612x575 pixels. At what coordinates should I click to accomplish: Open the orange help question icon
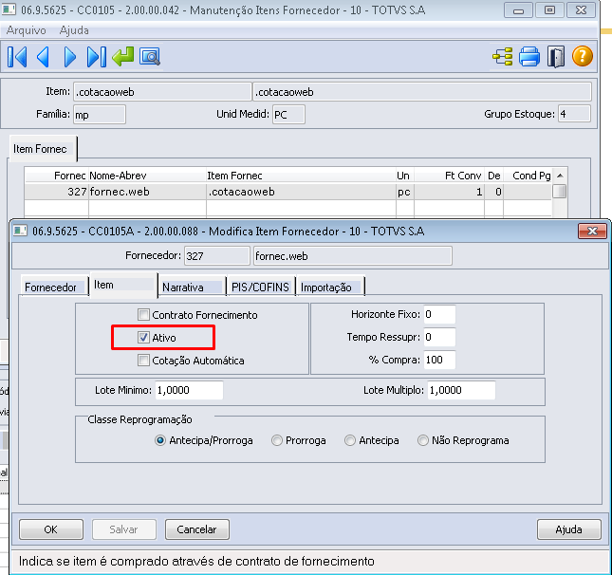582,56
